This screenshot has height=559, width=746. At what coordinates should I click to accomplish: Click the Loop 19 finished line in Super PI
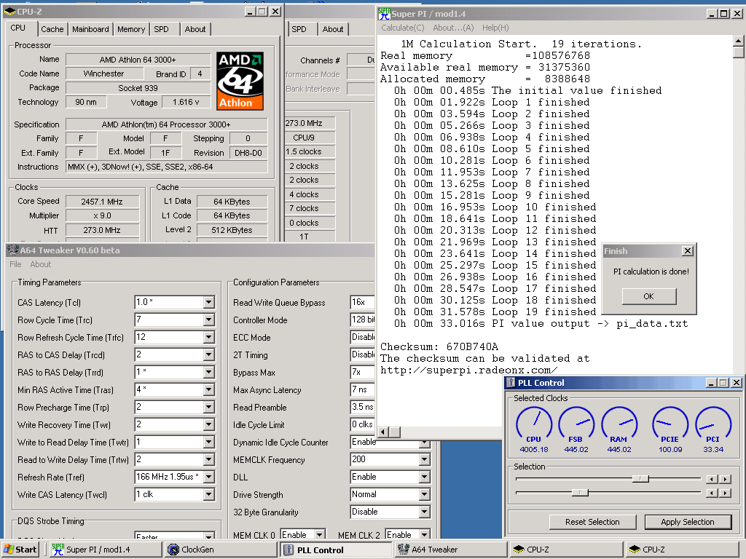click(x=495, y=312)
